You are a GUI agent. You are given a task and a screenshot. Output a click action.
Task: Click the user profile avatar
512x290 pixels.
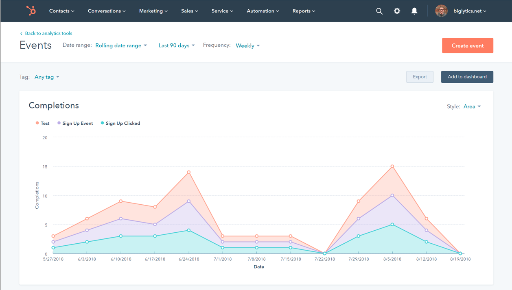(x=441, y=11)
